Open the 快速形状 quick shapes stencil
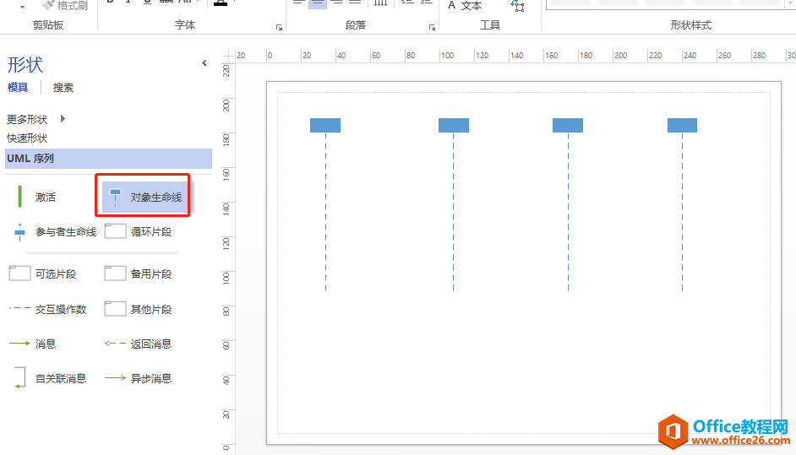 (x=27, y=138)
